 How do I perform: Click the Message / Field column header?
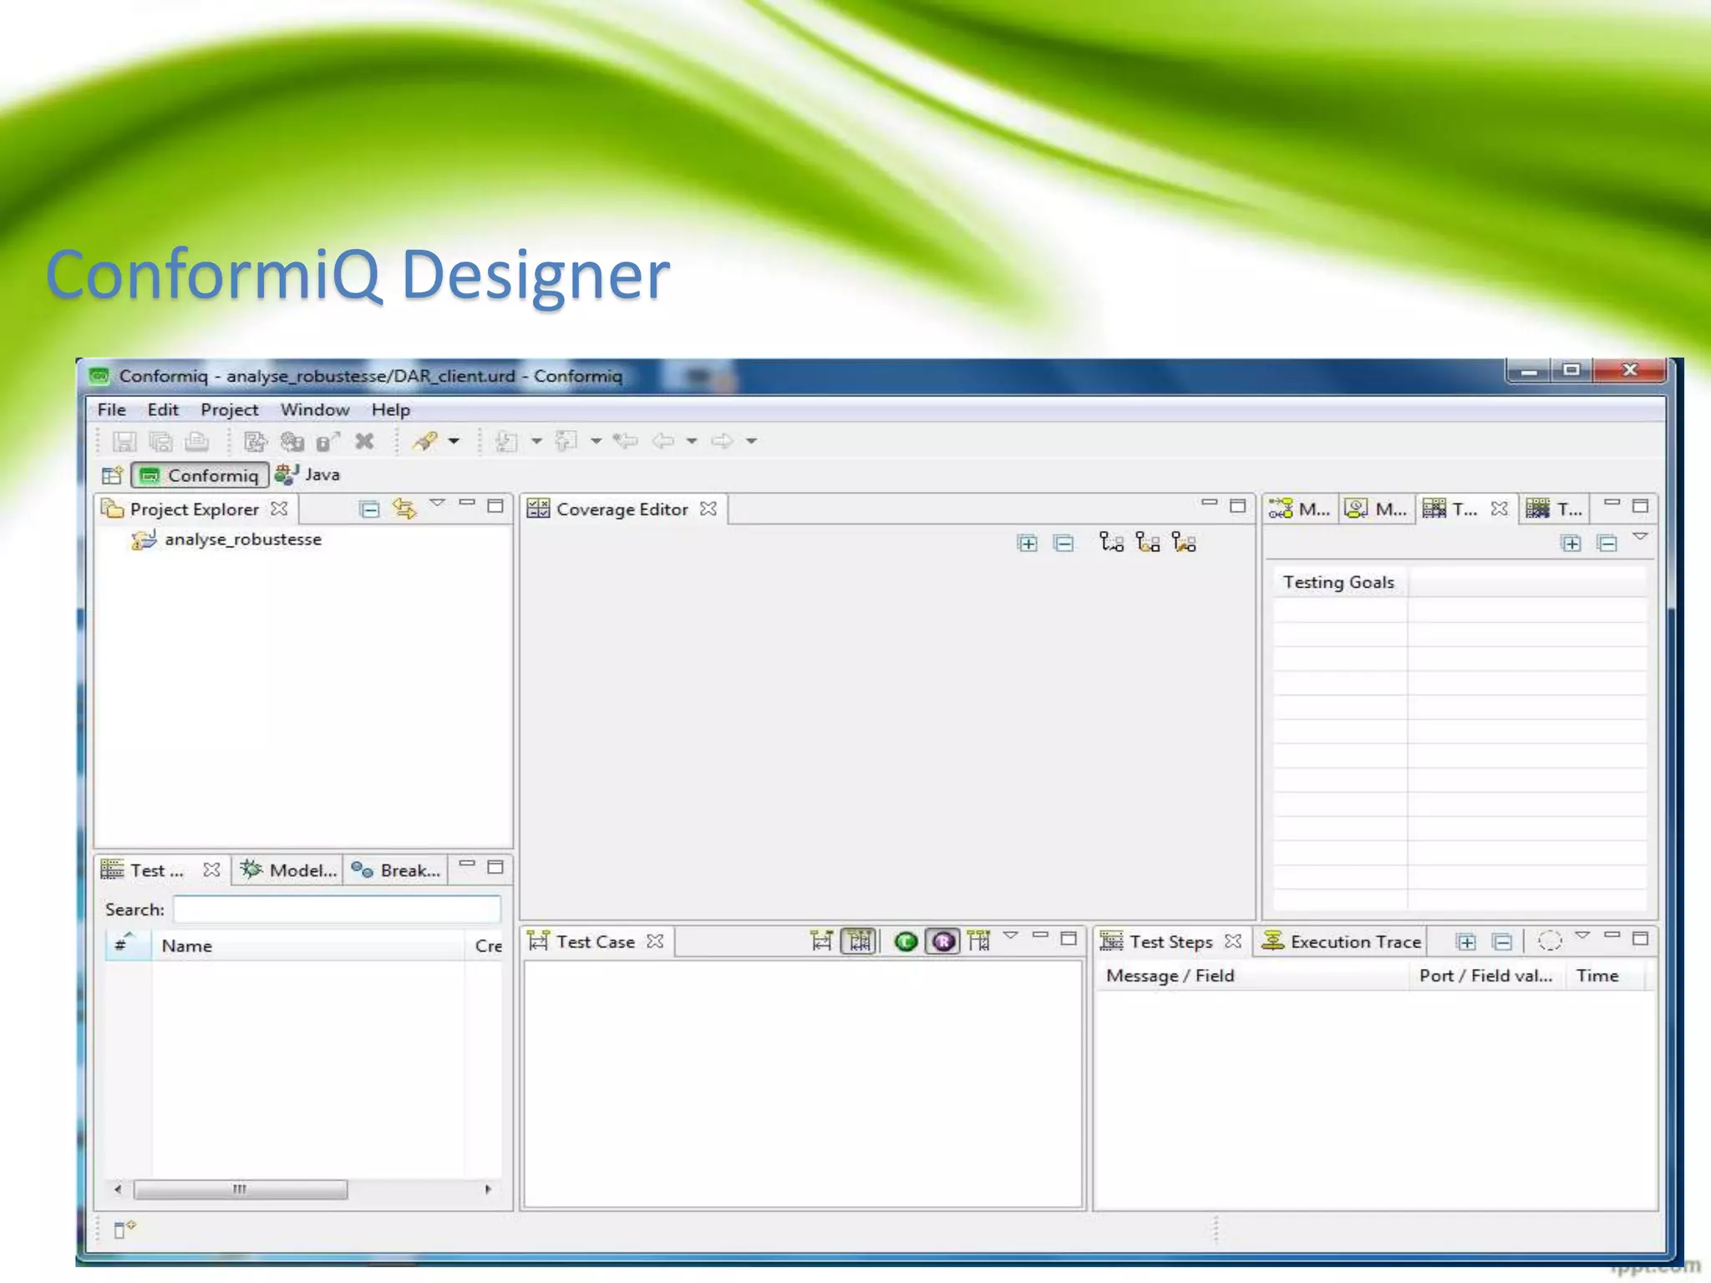(x=1253, y=976)
